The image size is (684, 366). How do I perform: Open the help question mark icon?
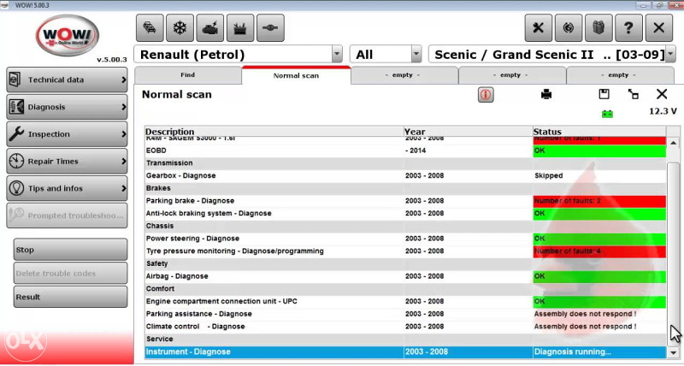pos(628,28)
